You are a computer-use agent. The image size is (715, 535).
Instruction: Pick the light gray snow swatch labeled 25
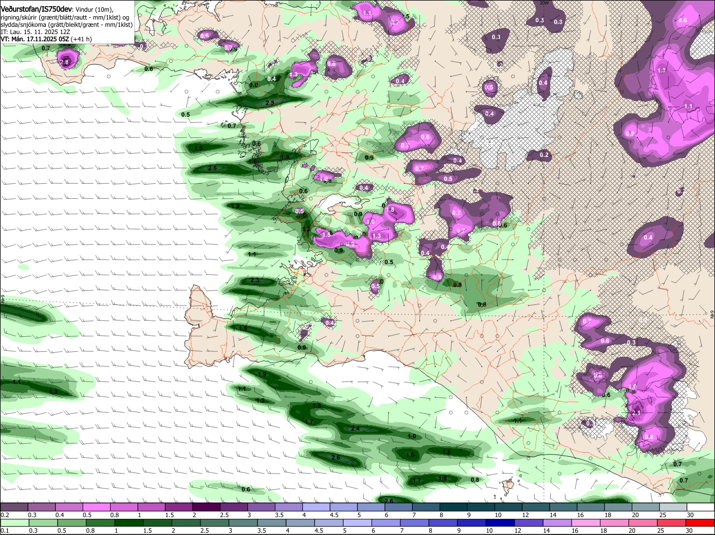click(x=674, y=507)
